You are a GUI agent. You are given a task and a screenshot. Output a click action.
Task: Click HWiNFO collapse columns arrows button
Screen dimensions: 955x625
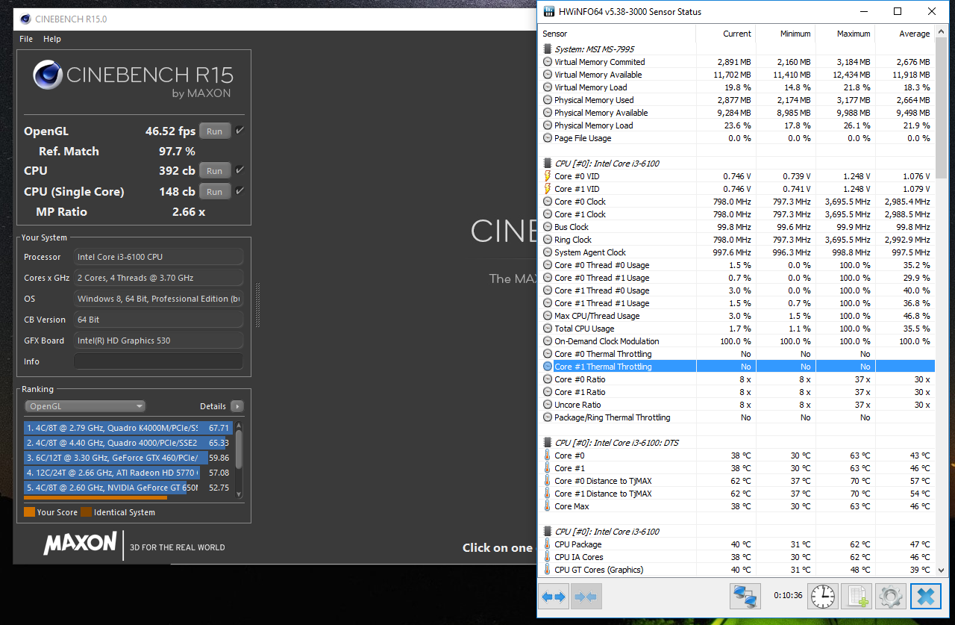586,597
